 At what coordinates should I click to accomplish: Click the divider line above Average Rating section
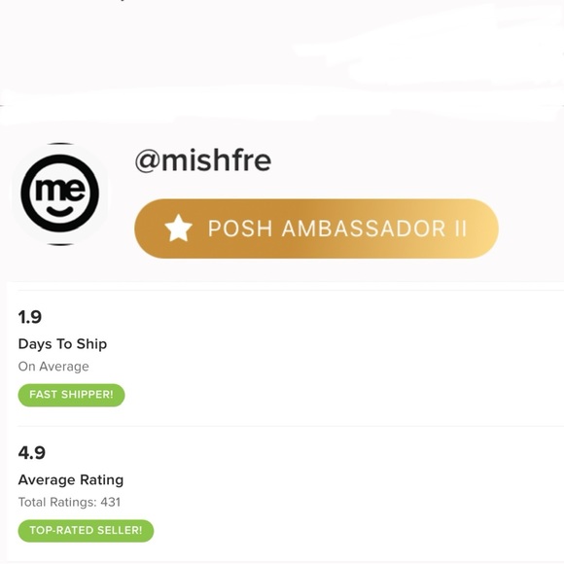[291, 426]
